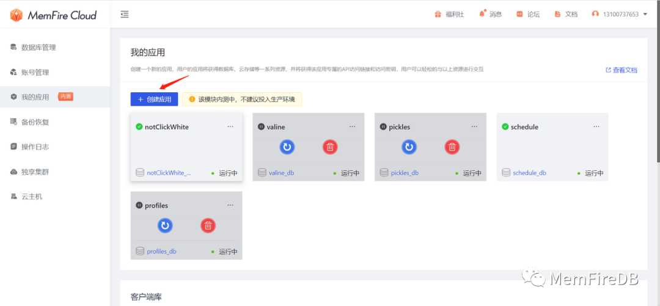Click the database icon on profiles card
Viewport: 660px width, 306px height.
[140, 251]
